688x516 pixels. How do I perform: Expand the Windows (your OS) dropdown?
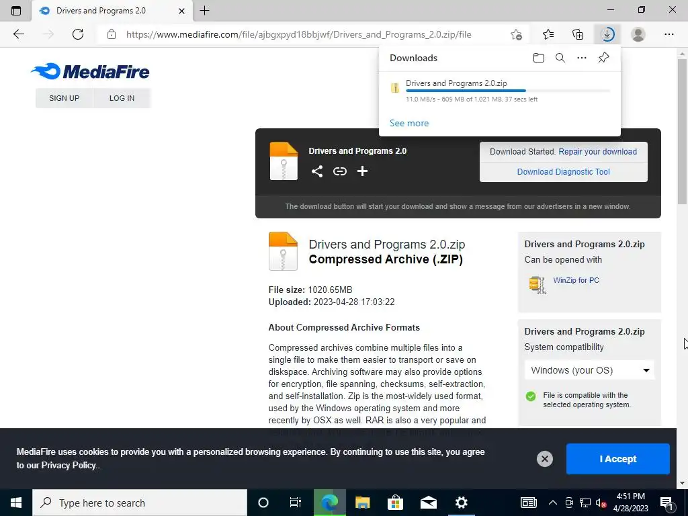point(589,370)
